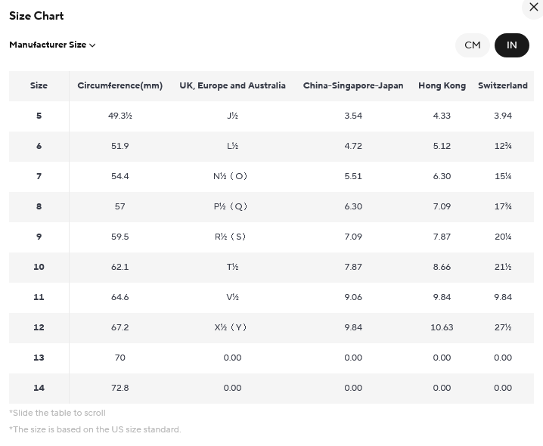Click China-Singapore-Japan value 5.51
Screen dimensions: 543x446
coord(353,176)
